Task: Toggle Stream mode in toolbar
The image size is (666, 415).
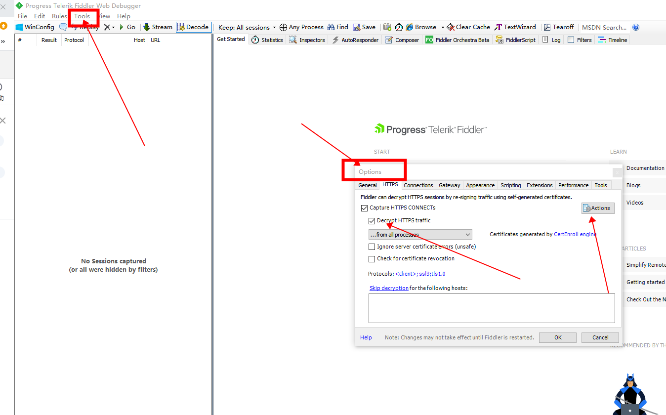Action: (158, 27)
